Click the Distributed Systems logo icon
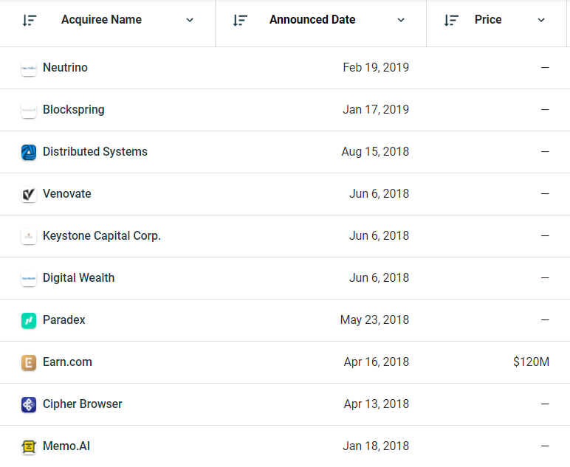Viewport: 570px width, 467px height. [x=29, y=152]
